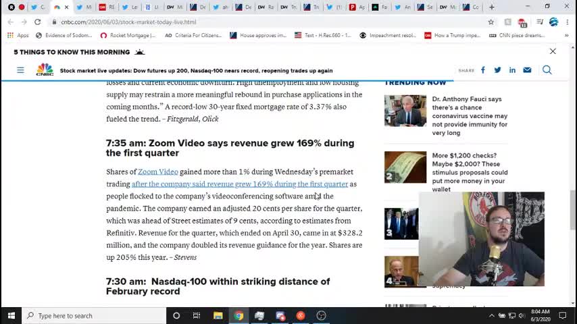Open the Windows Start menu

click(11, 315)
